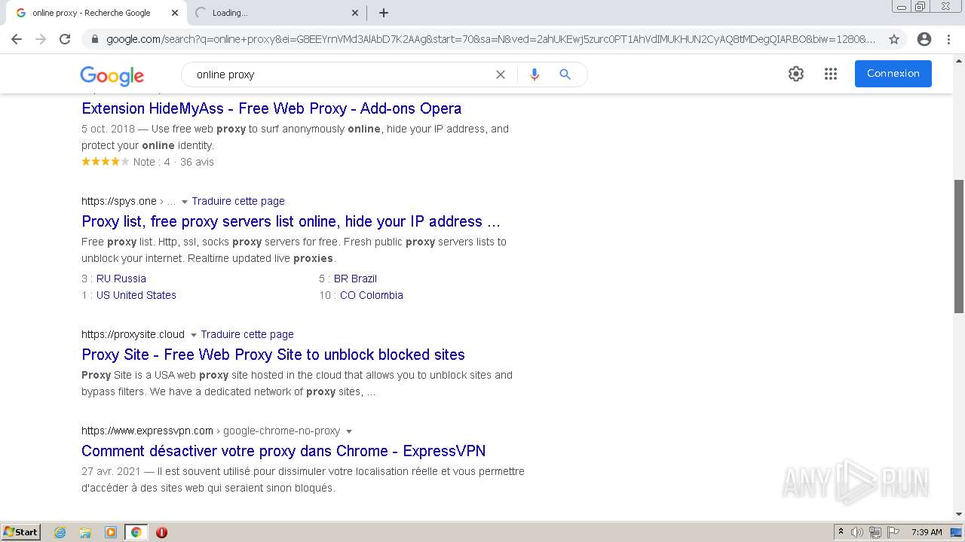Start voice search with microphone icon
Image resolution: width=965 pixels, height=542 pixels.
(x=535, y=75)
